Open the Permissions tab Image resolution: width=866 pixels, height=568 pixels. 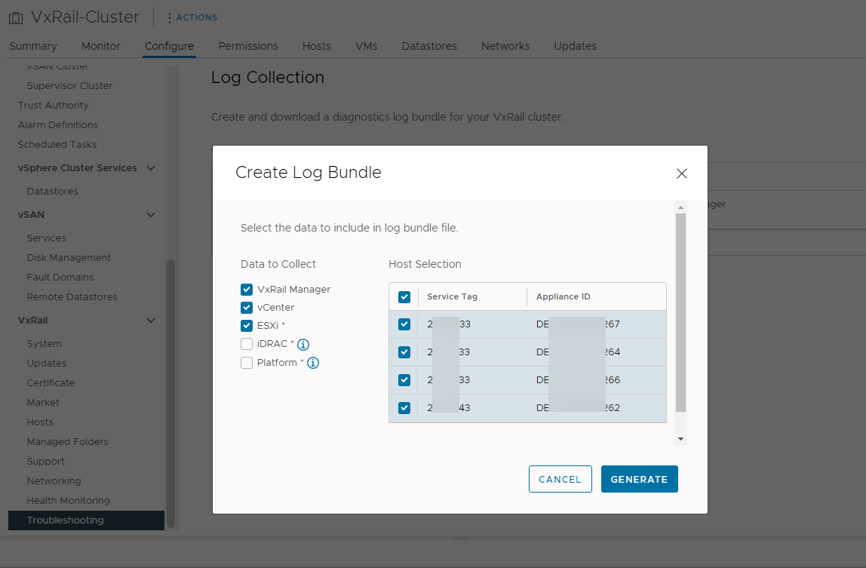[248, 46]
